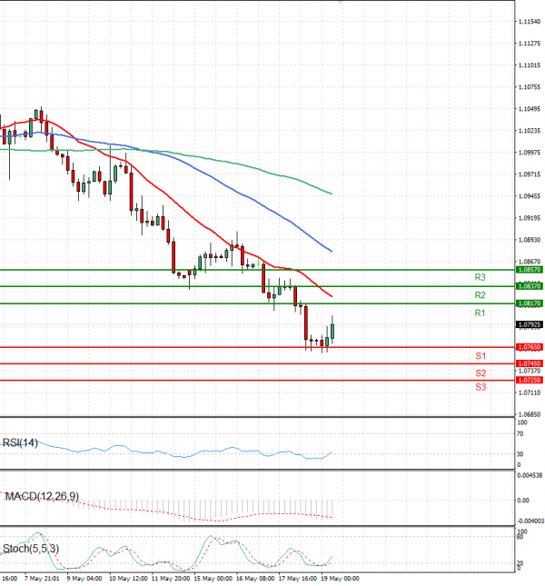Image resolution: width=545 pixels, height=586 pixels.
Task: Click the 10 May 12:00 time label
Action: pos(128,579)
